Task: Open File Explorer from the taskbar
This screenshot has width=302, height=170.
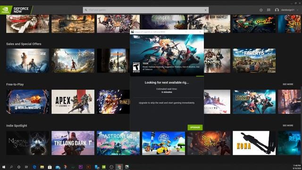Action: click(x=42, y=167)
